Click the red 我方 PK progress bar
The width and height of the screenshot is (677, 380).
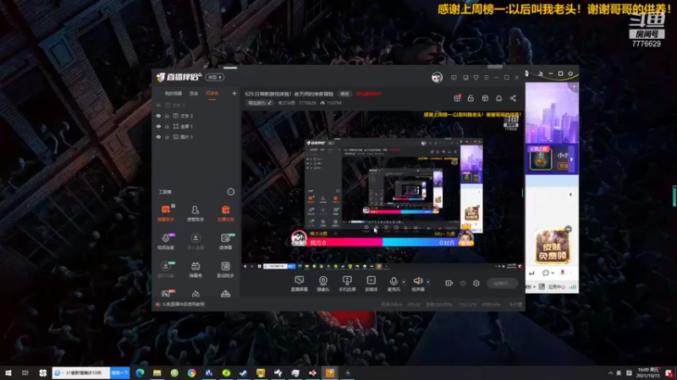pos(344,242)
